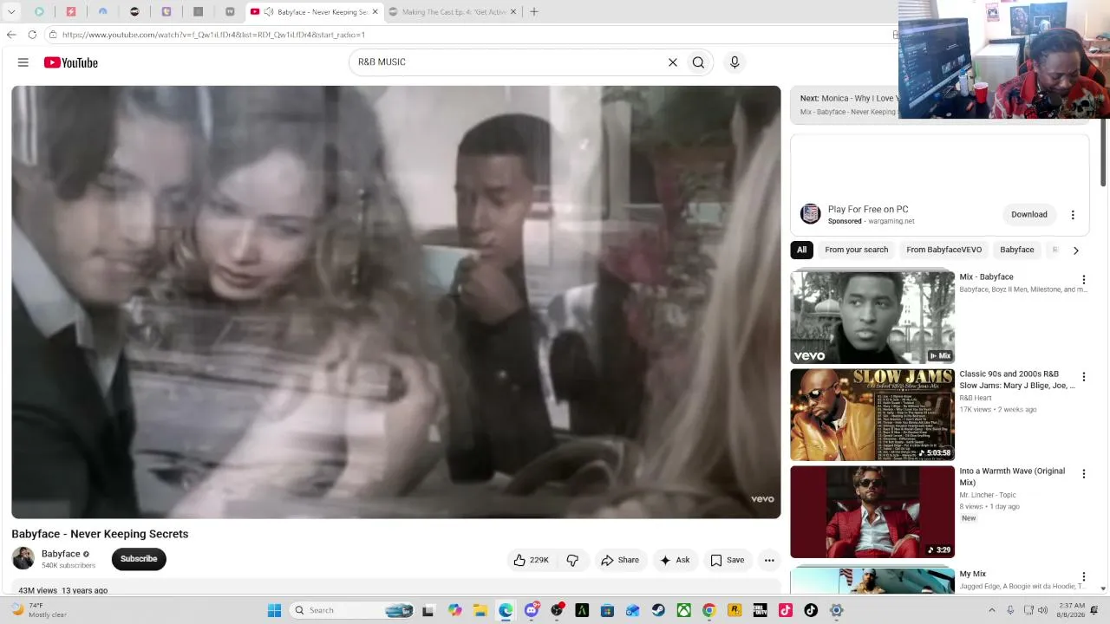The image size is (1110, 624).
Task: Open more actions below the video
Action: 769,560
